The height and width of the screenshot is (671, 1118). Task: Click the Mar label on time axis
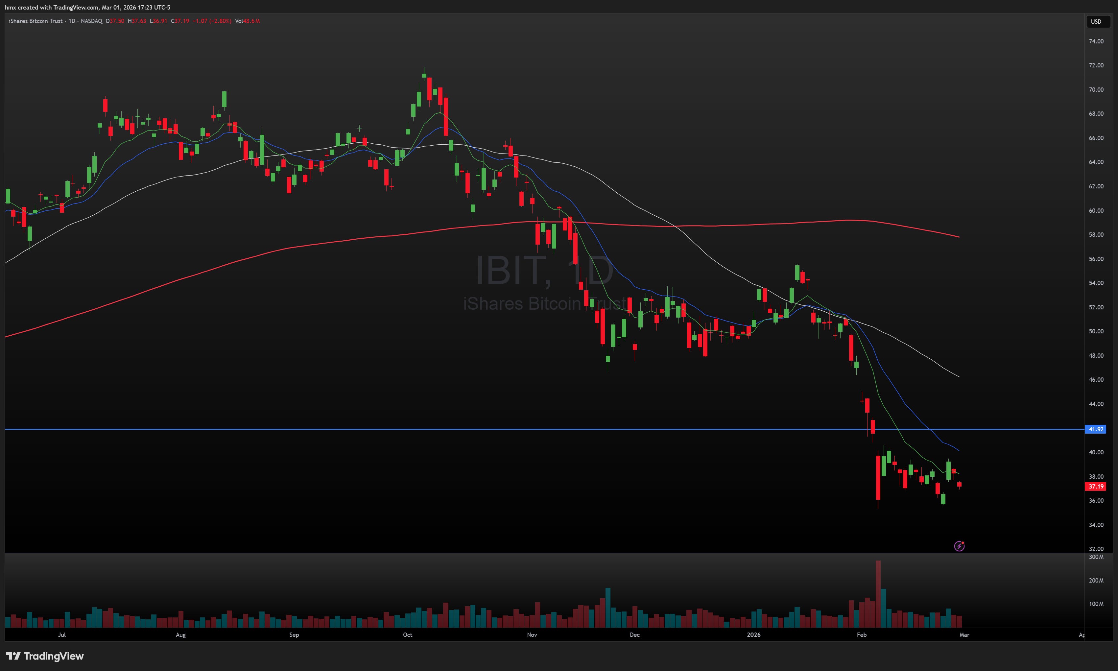(964, 635)
